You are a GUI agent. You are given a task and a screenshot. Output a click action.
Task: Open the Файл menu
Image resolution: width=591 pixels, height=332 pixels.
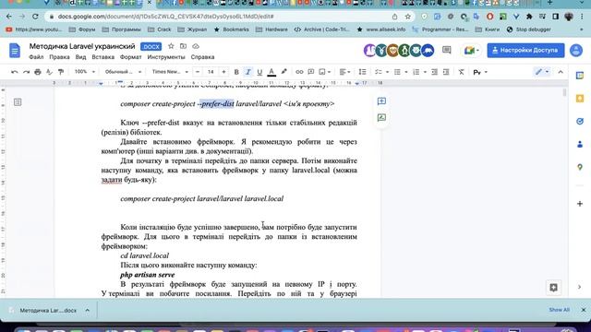tap(36, 57)
